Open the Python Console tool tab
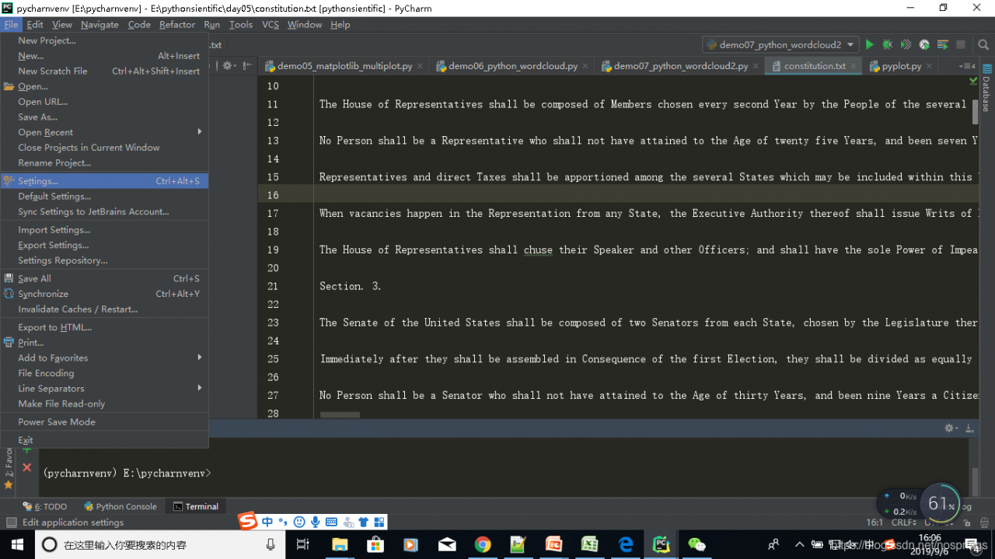Image resolution: width=995 pixels, height=559 pixels. tap(120, 506)
